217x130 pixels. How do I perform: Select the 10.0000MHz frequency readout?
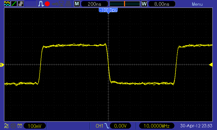point(157,126)
